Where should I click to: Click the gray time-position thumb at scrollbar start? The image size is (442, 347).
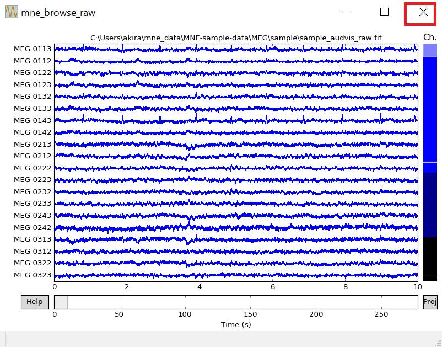(61, 302)
